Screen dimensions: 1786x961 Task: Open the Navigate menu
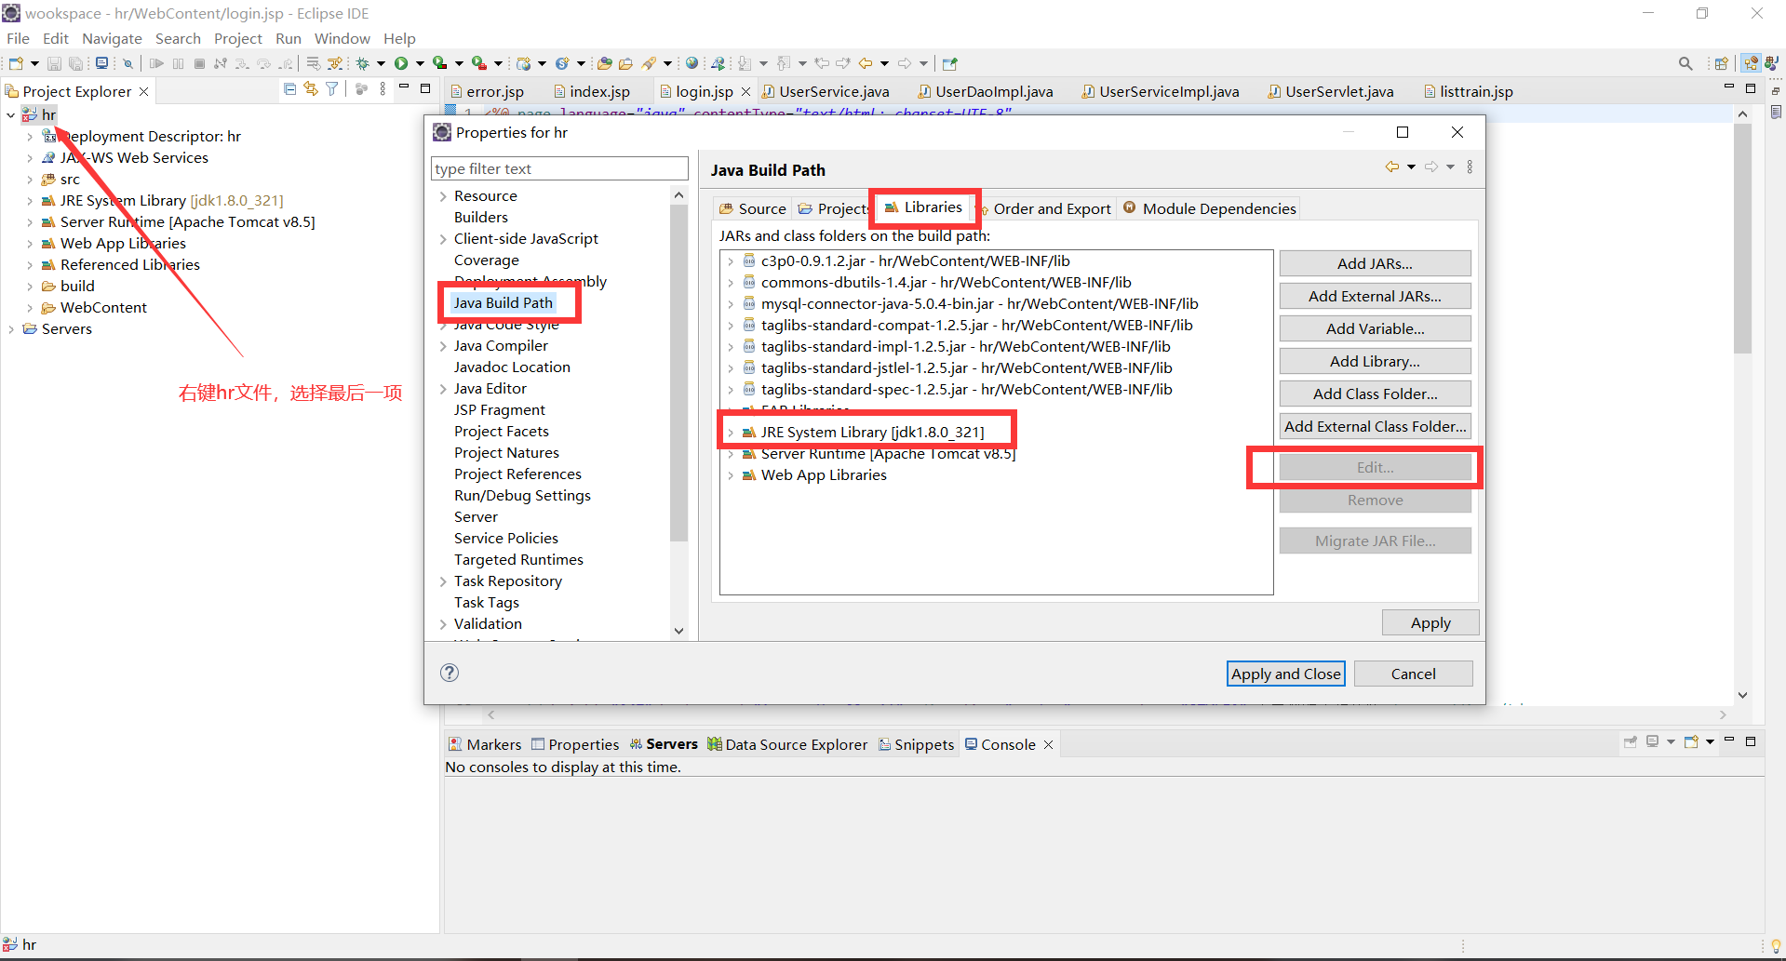click(112, 38)
